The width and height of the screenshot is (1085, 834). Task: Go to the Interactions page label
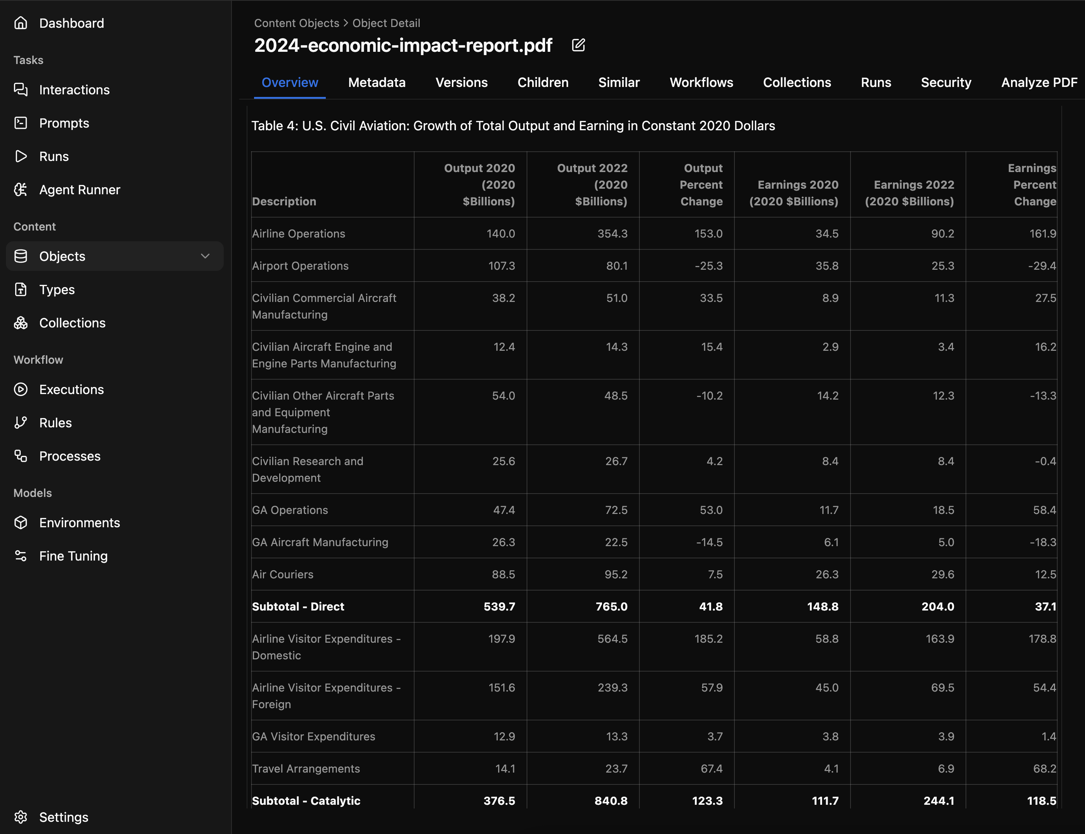(x=74, y=90)
